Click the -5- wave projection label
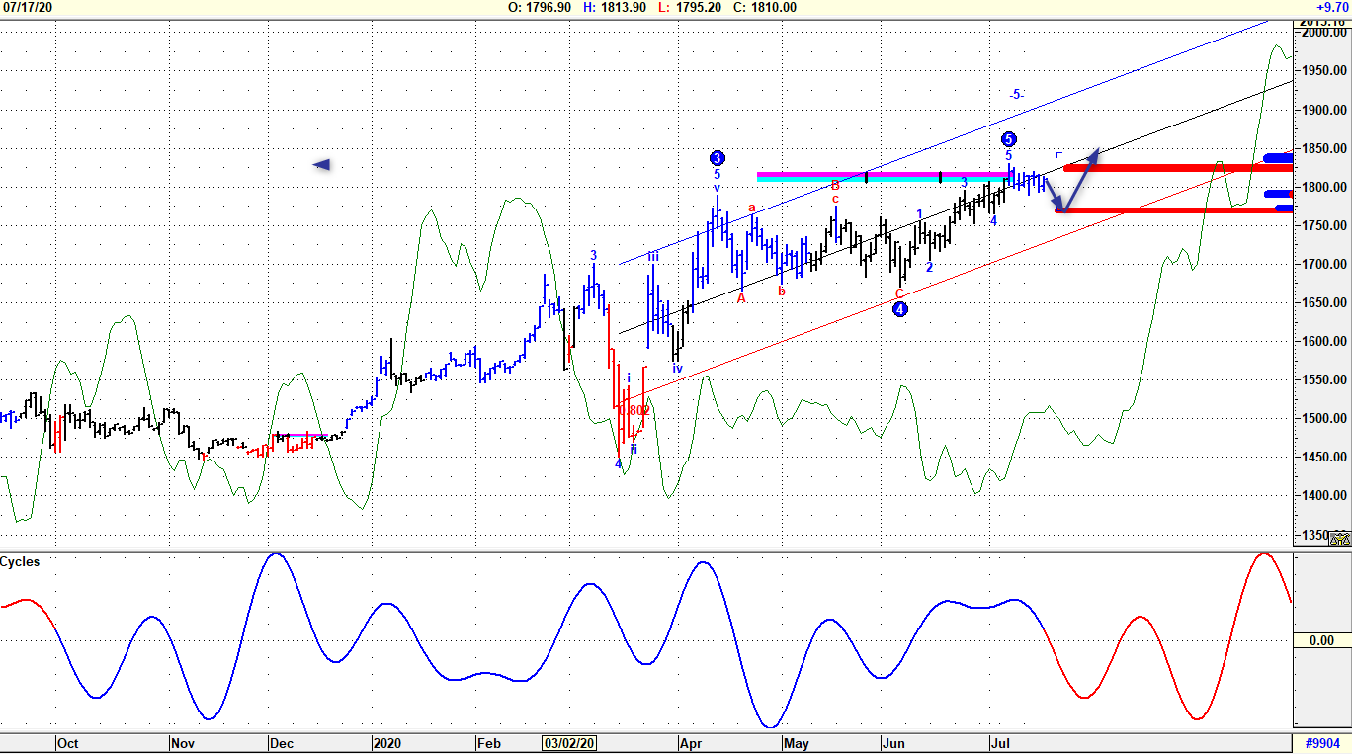1352x754 pixels. point(1016,94)
